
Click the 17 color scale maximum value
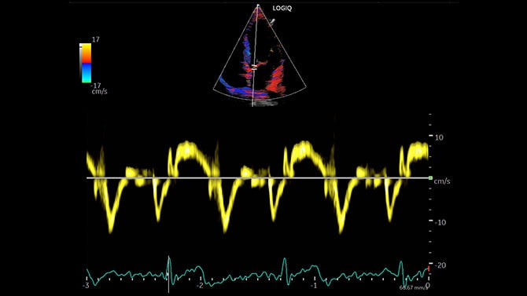click(x=96, y=39)
